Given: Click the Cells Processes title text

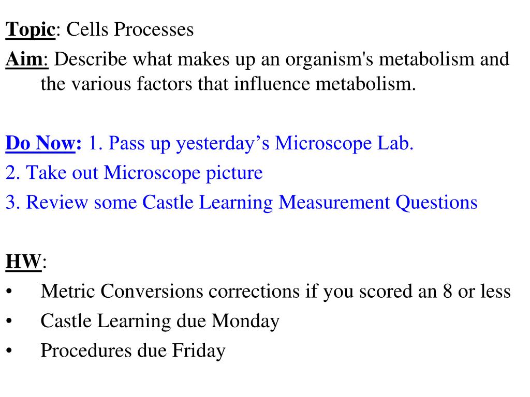Looking at the screenshot, I should click(x=130, y=29).
